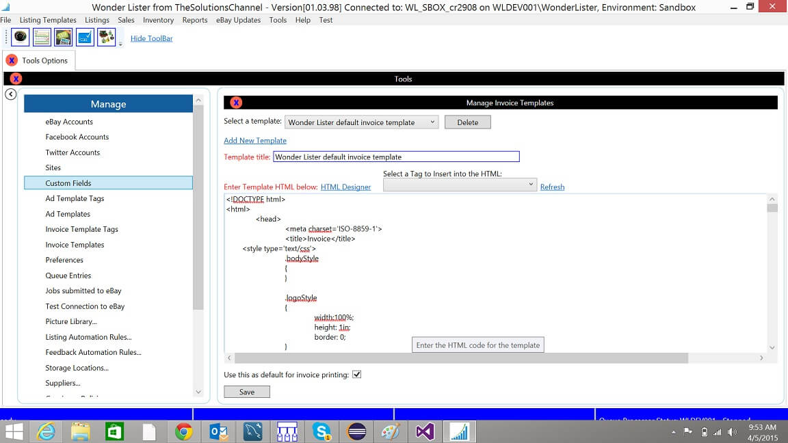Click inside the Template title field
The width and height of the screenshot is (788, 443).
click(x=395, y=156)
